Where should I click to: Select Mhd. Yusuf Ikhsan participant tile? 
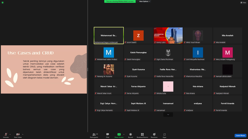point(198,36)
